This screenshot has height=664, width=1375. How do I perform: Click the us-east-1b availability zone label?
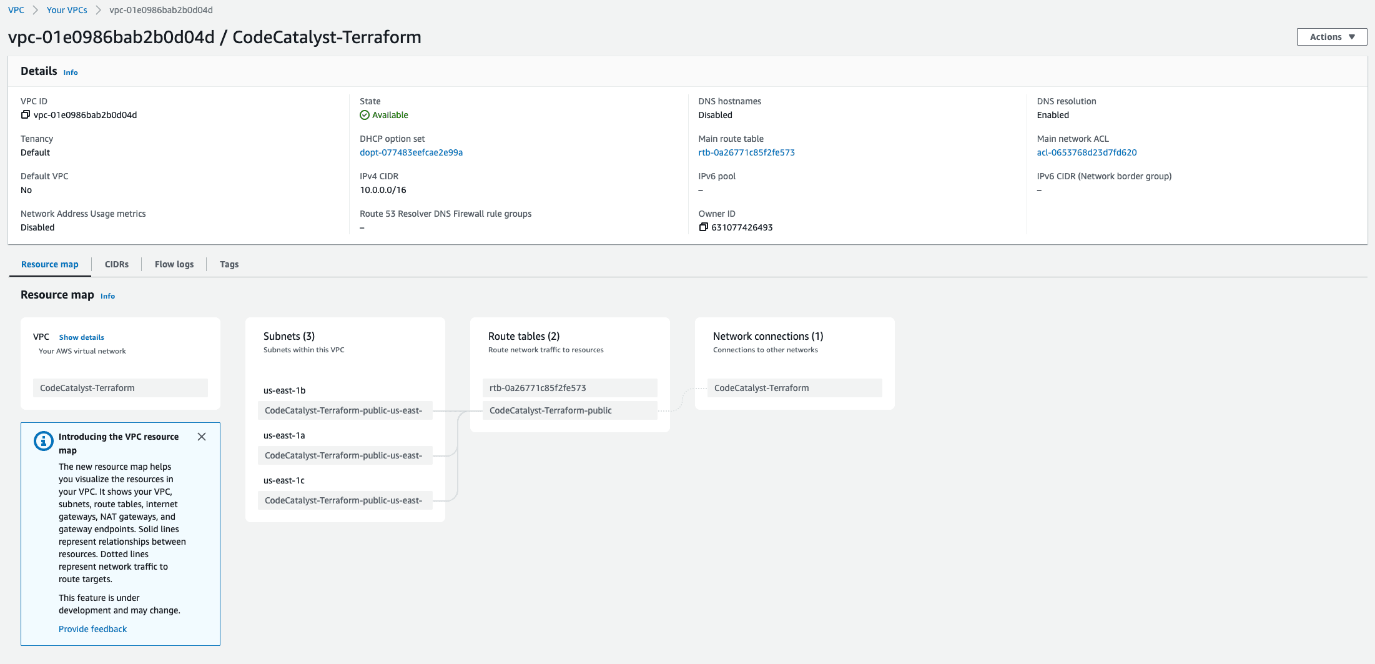click(x=285, y=390)
